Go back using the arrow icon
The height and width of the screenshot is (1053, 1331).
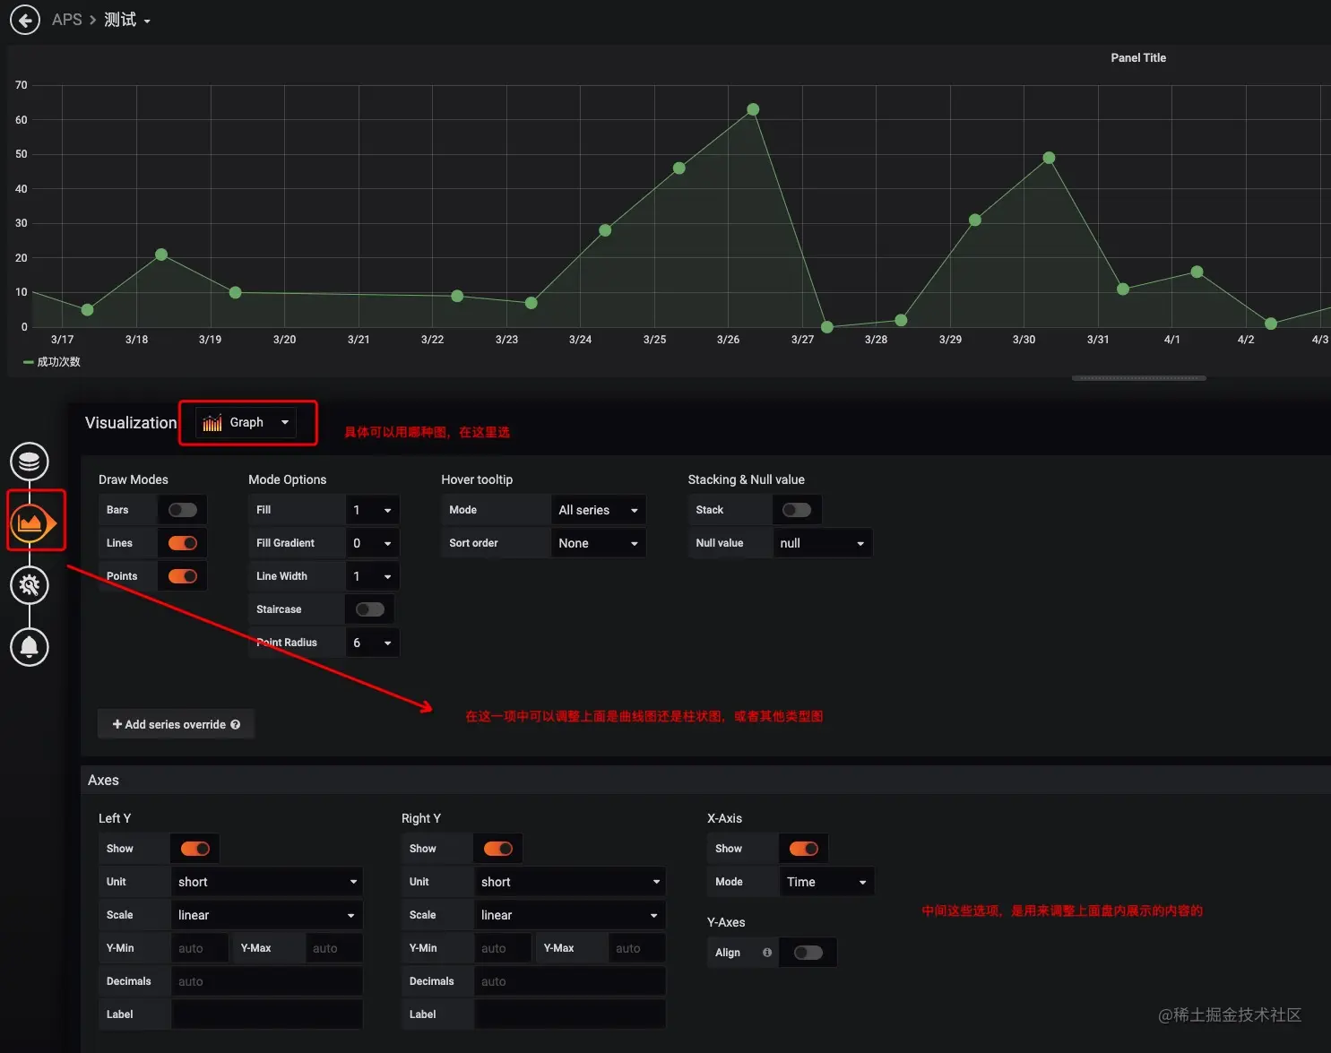(x=25, y=20)
